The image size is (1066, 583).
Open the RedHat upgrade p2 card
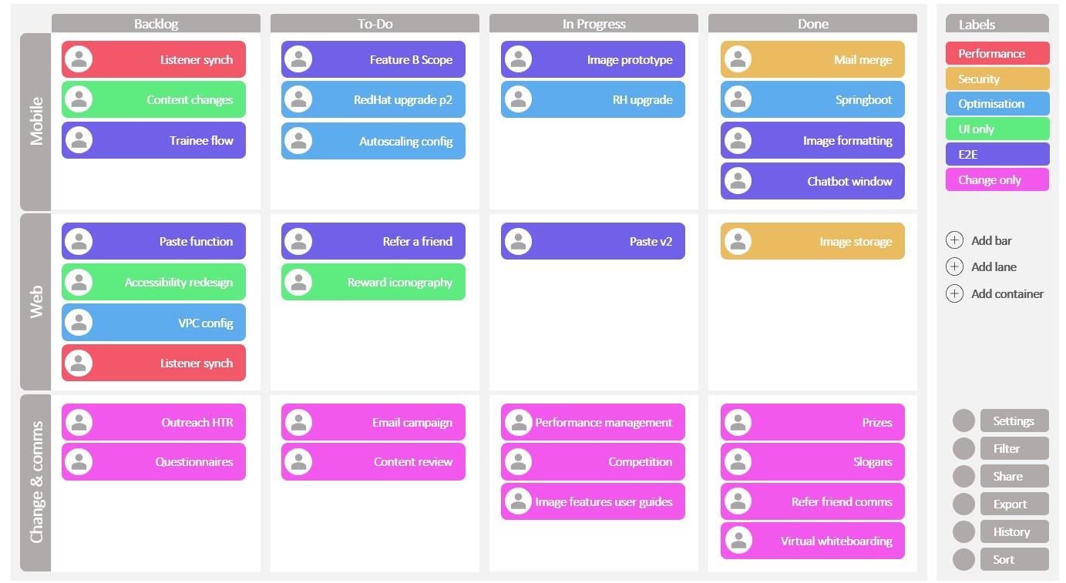[373, 99]
